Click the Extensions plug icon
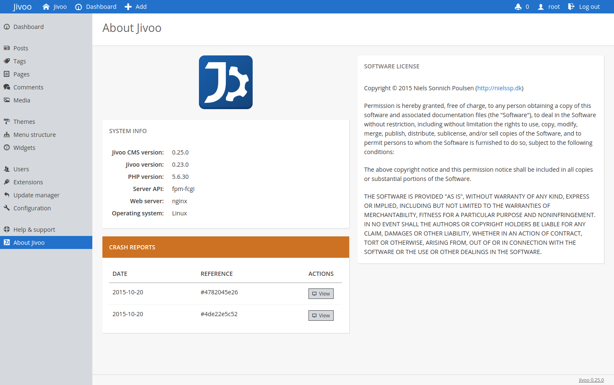 tap(7, 182)
